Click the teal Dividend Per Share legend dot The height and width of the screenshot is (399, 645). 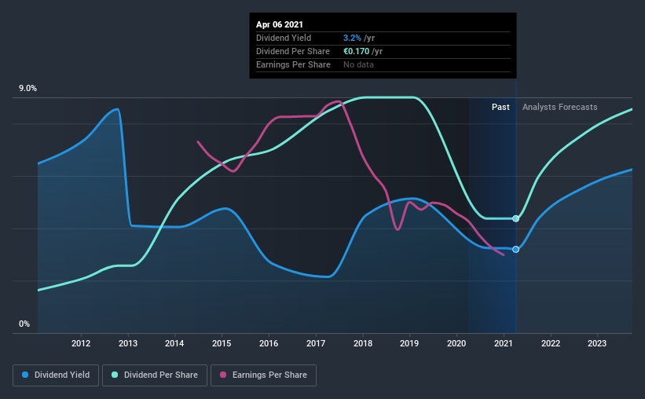[x=115, y=375]
